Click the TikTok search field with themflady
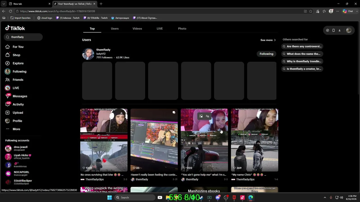This screenshot has height=202, width=360. click(23, 37)
